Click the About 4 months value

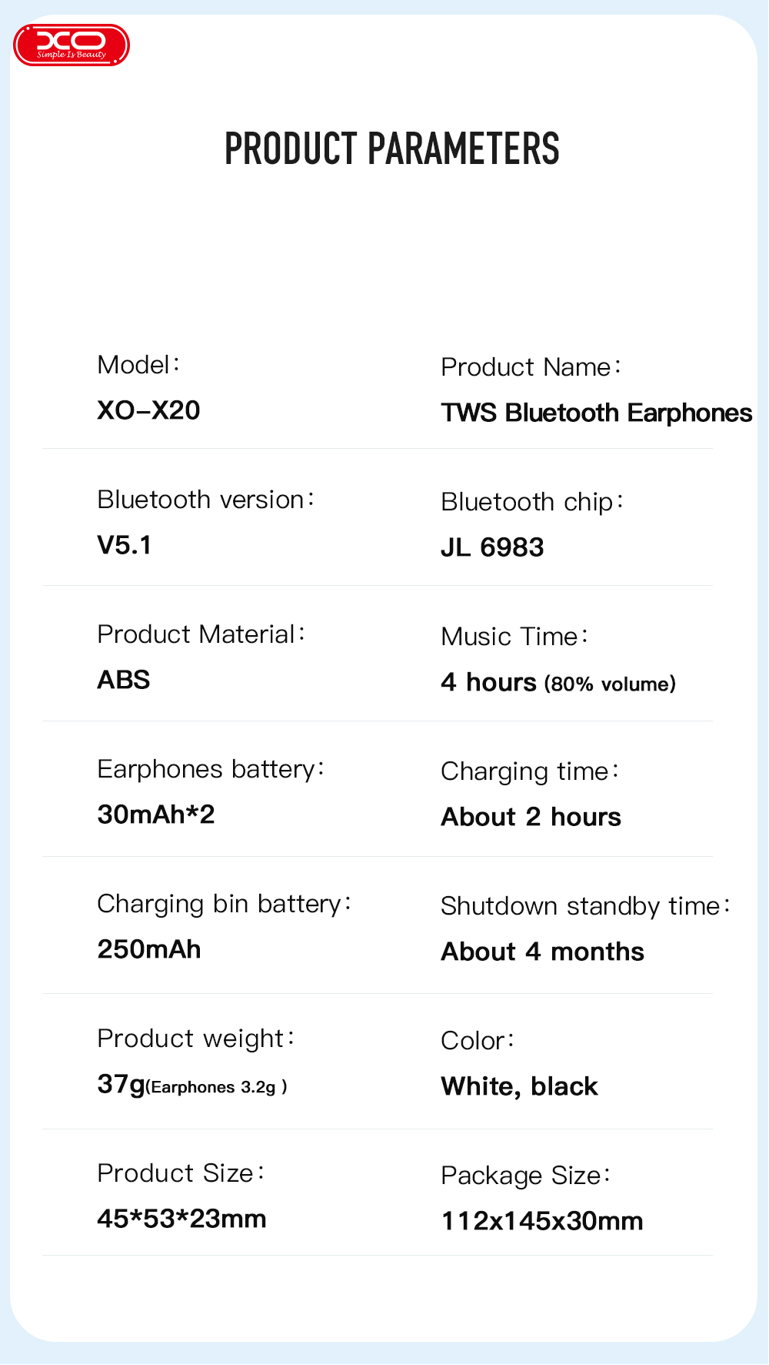[542, 952]
